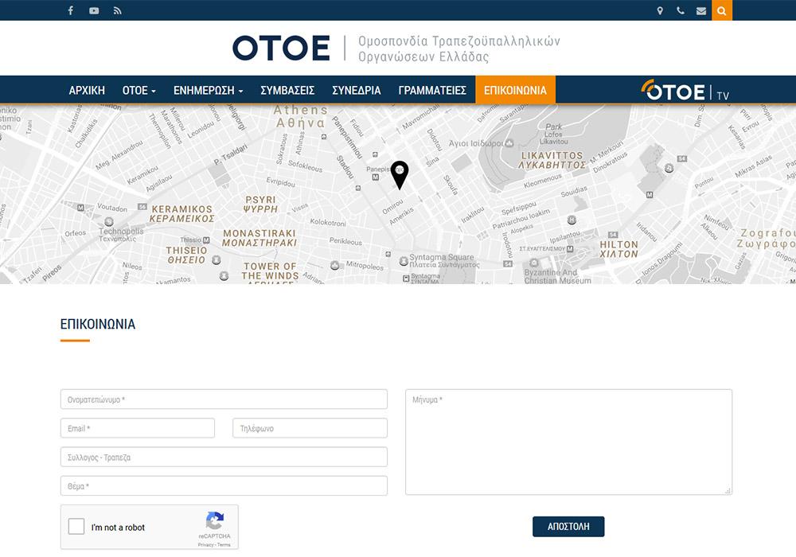
Task: Expand the ΕΝΗΜΕΡΩΣΗ dropdown menu
Action: click(208, 90)
